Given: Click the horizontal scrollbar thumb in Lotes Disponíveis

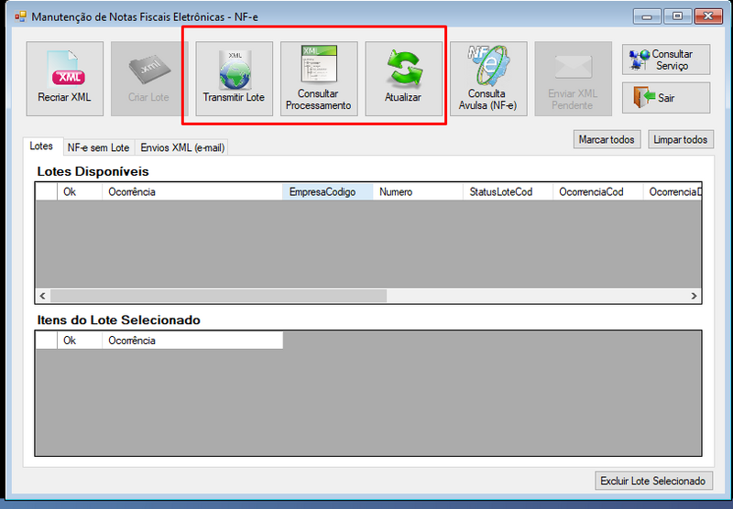Looking at the screenshot, I should 218,296.
